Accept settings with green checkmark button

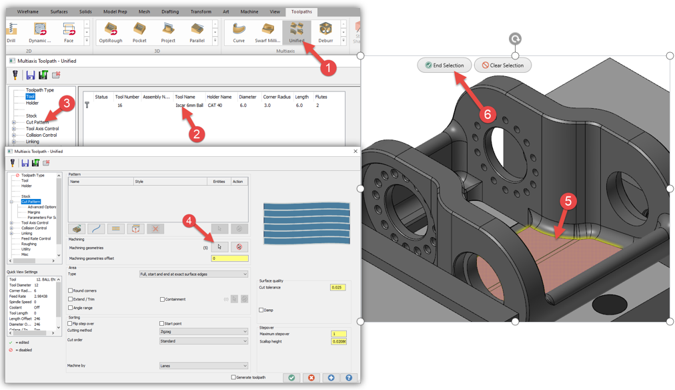pyautogui.click(x=291, y=377)
